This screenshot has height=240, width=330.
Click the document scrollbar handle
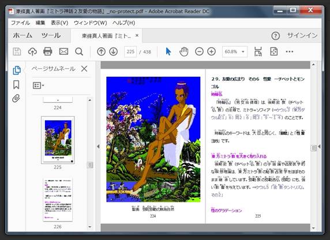pos(313,148)
